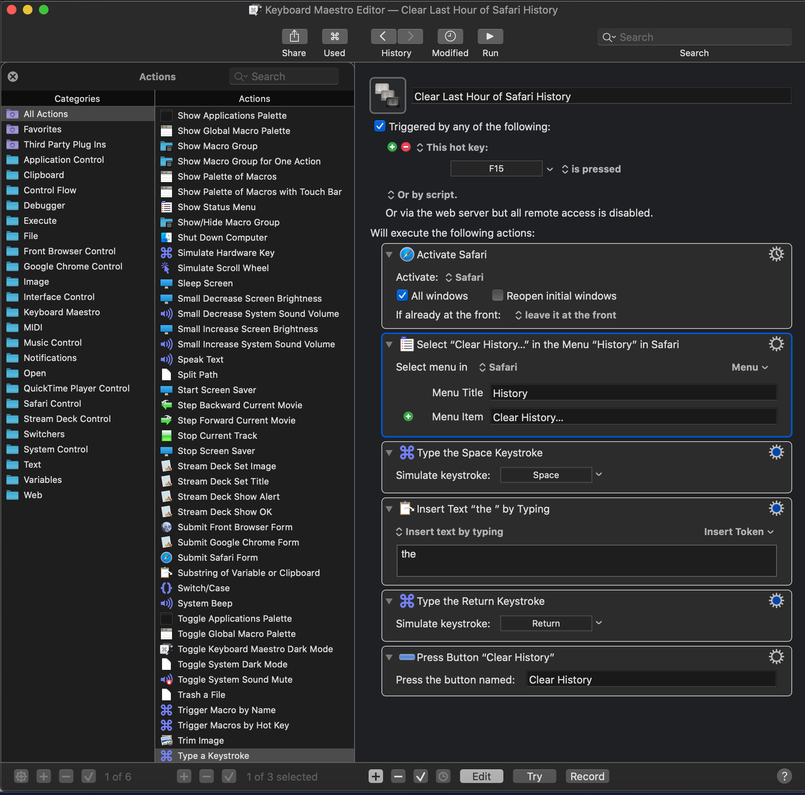Open the Insert Token dropdown
This screenshot has height=795, width=805.
point(739,531)
